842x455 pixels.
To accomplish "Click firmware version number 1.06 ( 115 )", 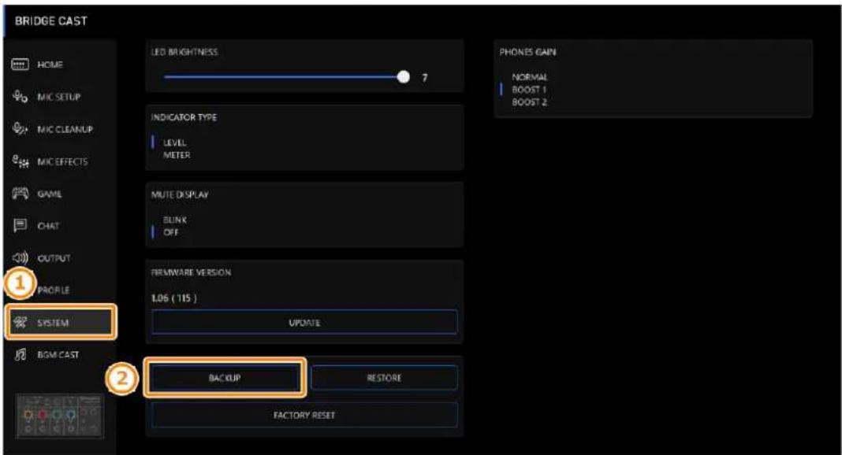I will pyautogui.click(x=174, y=298).
